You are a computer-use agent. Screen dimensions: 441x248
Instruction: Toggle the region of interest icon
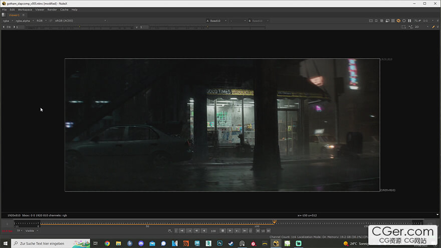pyautogui.click(x=393, y=21)
